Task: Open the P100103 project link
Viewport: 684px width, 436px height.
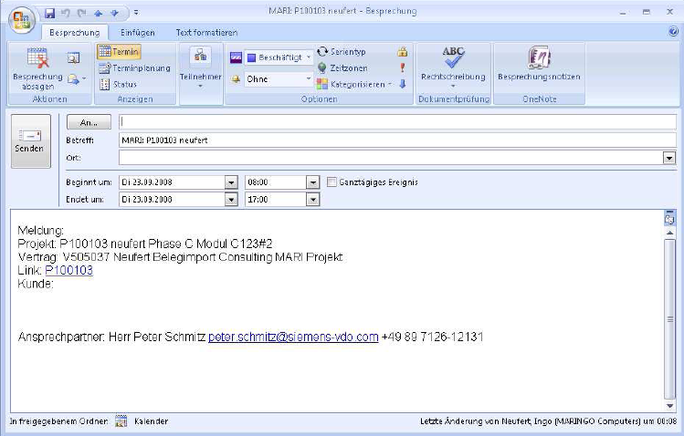Action: (x=69, y=270)
